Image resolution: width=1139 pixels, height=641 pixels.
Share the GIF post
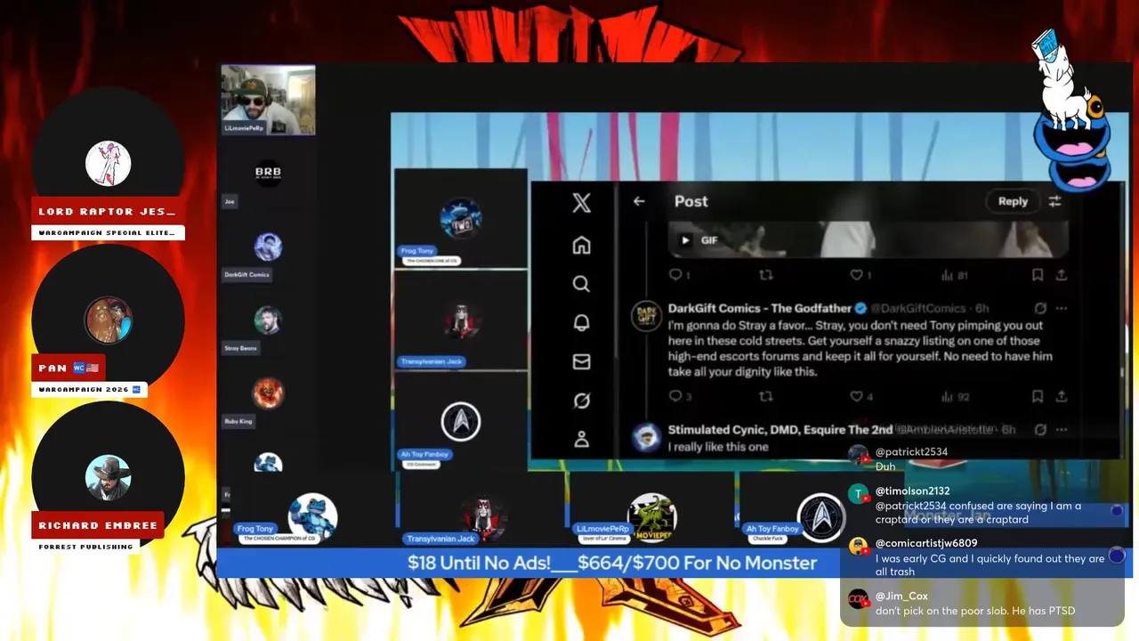click(1061, 275)
